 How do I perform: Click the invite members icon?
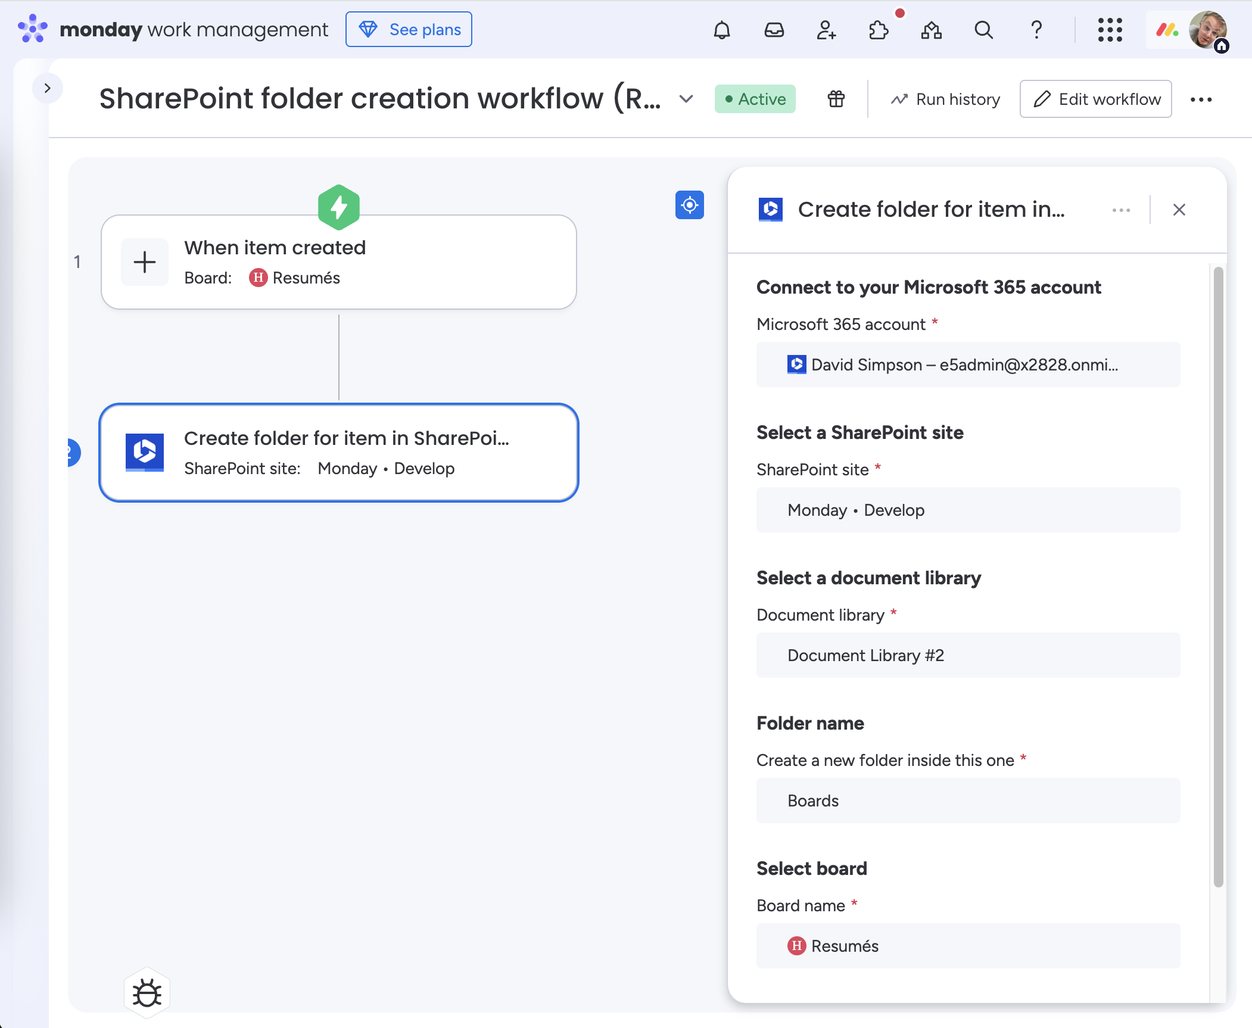tap(826, 30)
